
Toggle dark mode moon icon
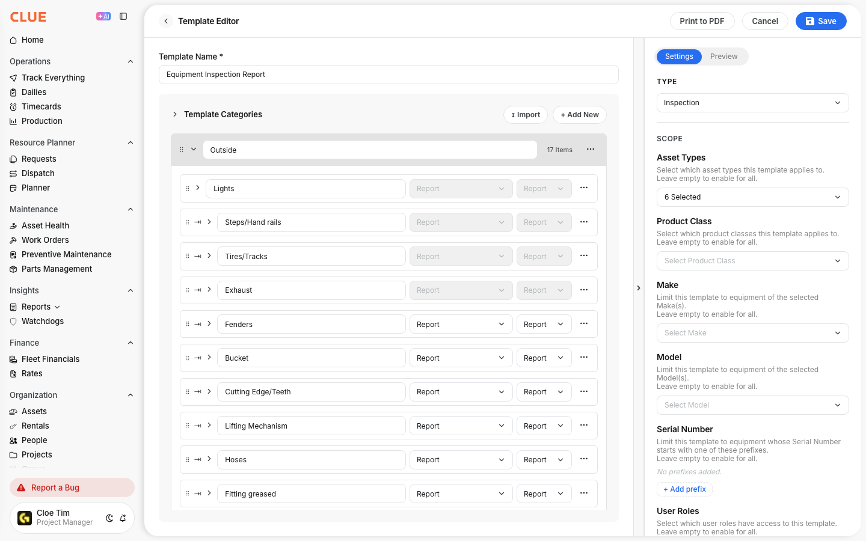click(x=109, y=518)
